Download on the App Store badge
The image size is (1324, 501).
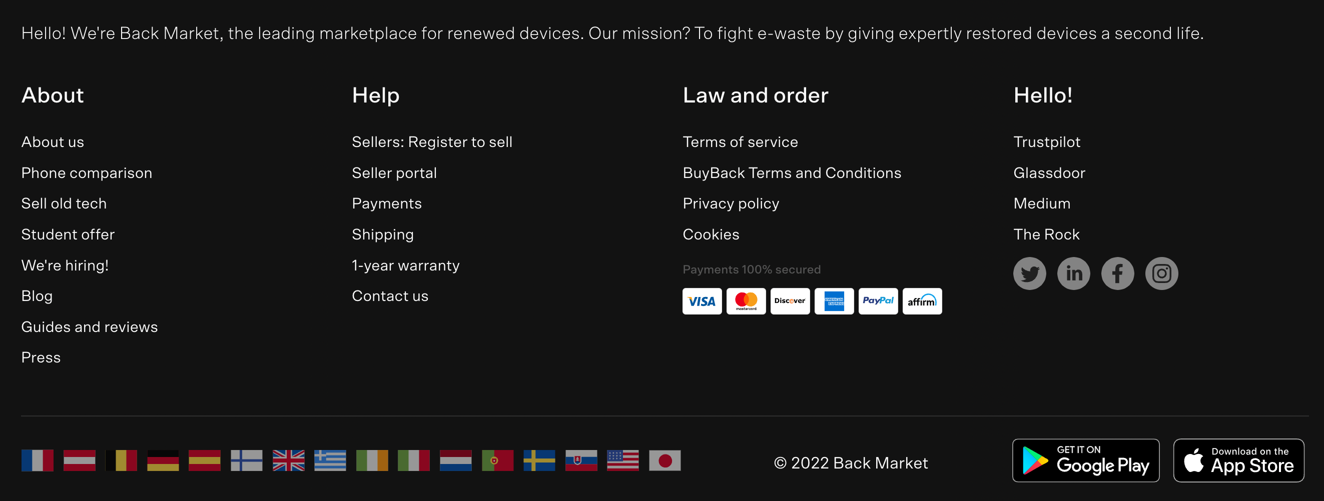pyautogui.click(x=1238, y=460)
